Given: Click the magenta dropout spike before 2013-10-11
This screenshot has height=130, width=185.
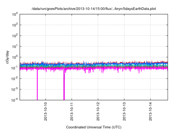Looking at the screenshot, I should point(64,85).
